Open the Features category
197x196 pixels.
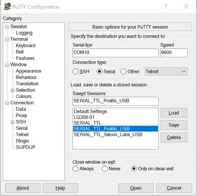[25, 58]
